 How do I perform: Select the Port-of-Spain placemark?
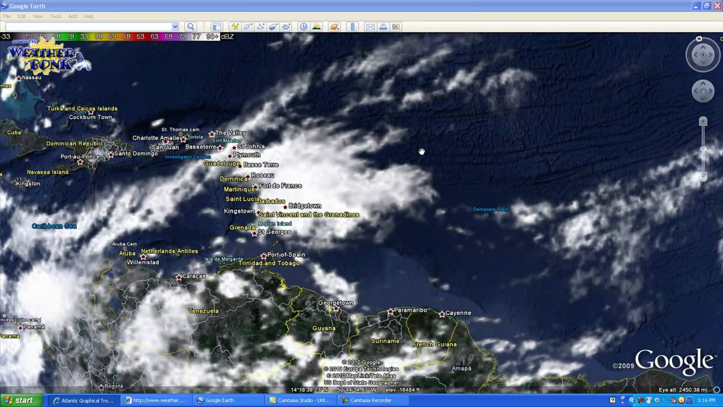coord(263,256)
